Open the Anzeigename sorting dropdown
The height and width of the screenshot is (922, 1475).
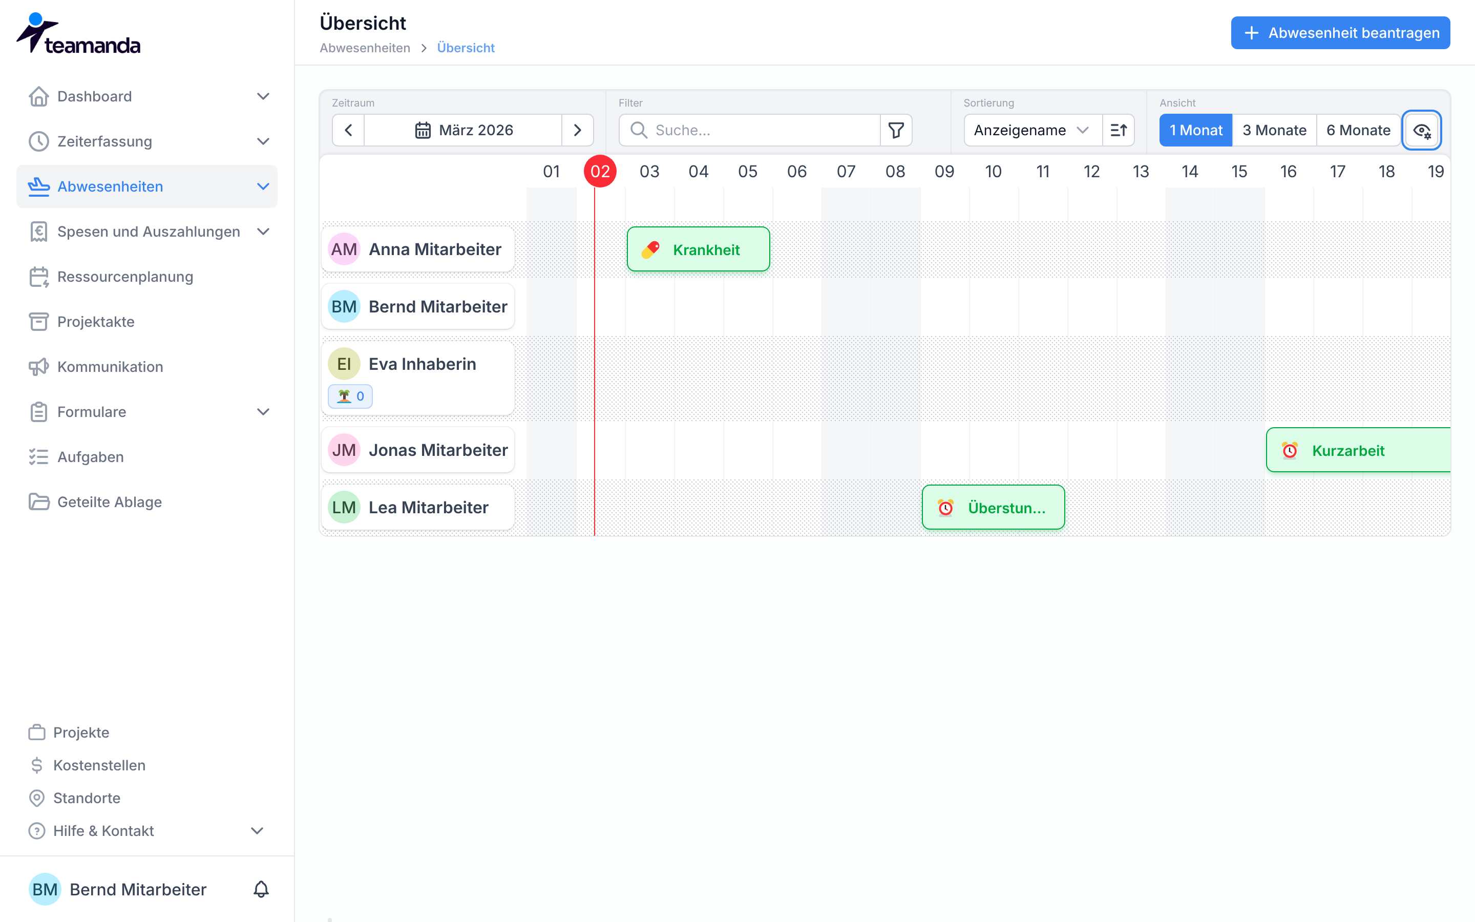1032,130
